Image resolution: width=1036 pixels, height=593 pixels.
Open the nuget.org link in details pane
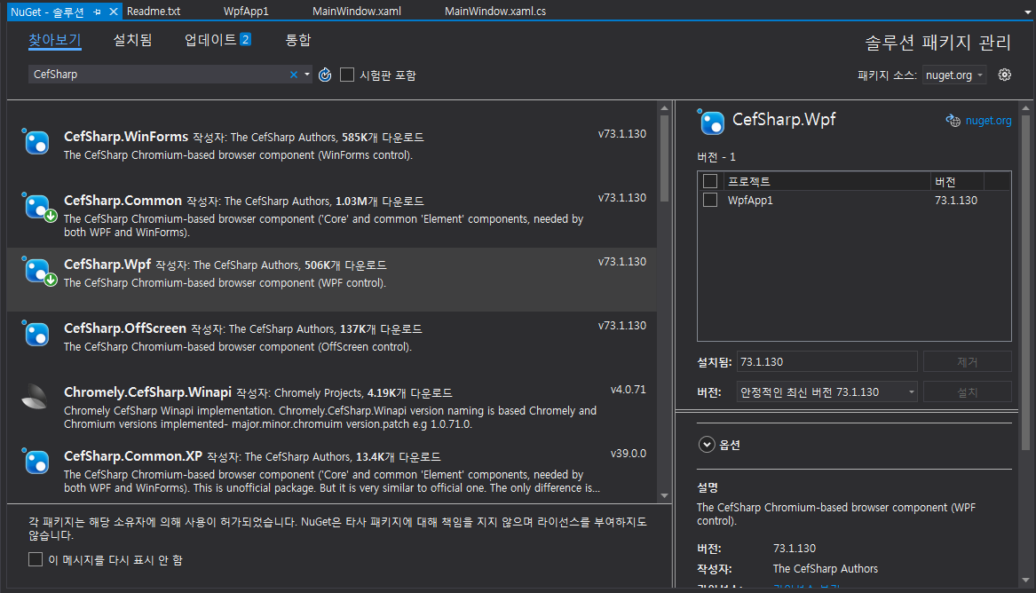[x=988, y=120]
